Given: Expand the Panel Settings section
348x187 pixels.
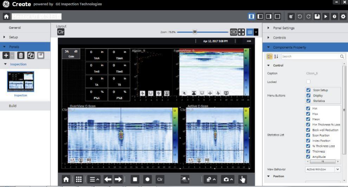Looking at the screenshot, I should [284, 28].
